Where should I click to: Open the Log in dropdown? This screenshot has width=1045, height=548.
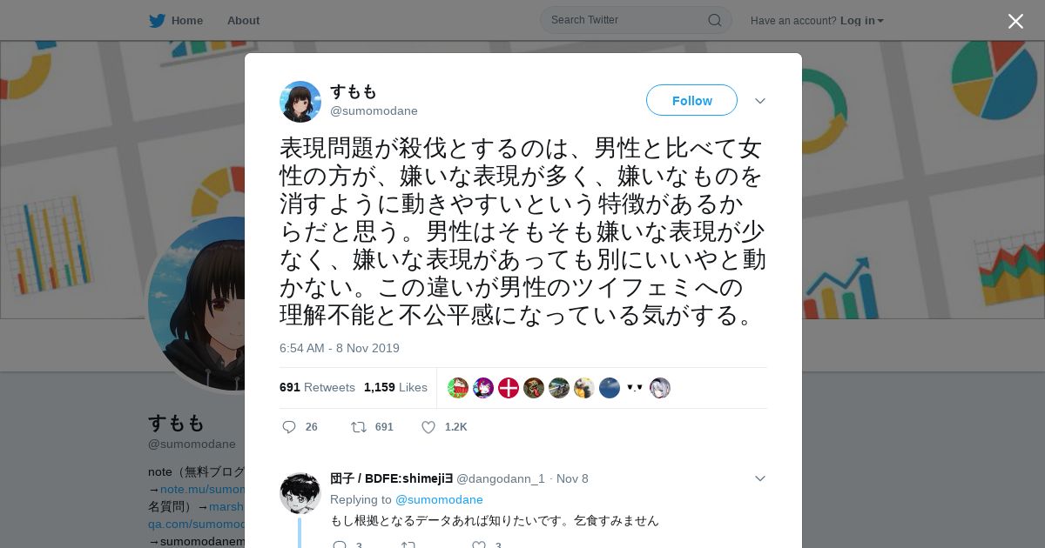pyautogui.click(x=862, y=20)
